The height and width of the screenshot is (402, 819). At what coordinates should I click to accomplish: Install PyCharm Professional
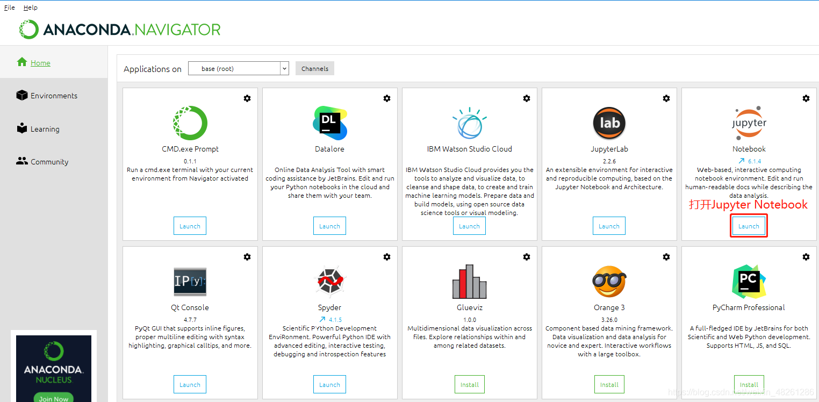[749, 385]
